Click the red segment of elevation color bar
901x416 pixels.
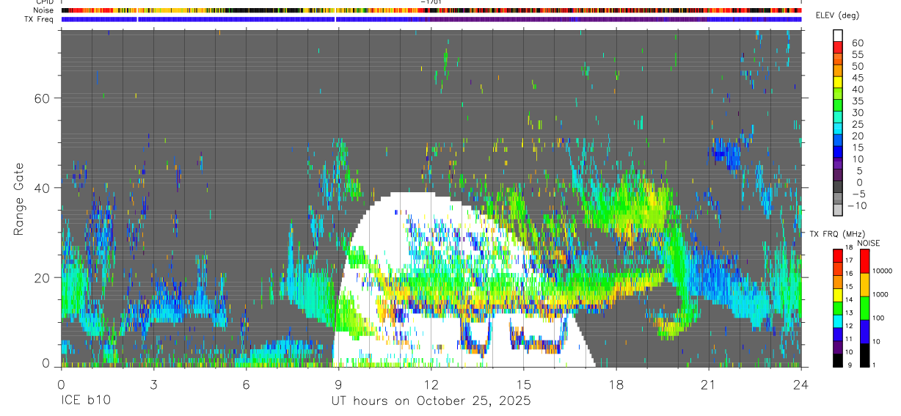[837, 48]
